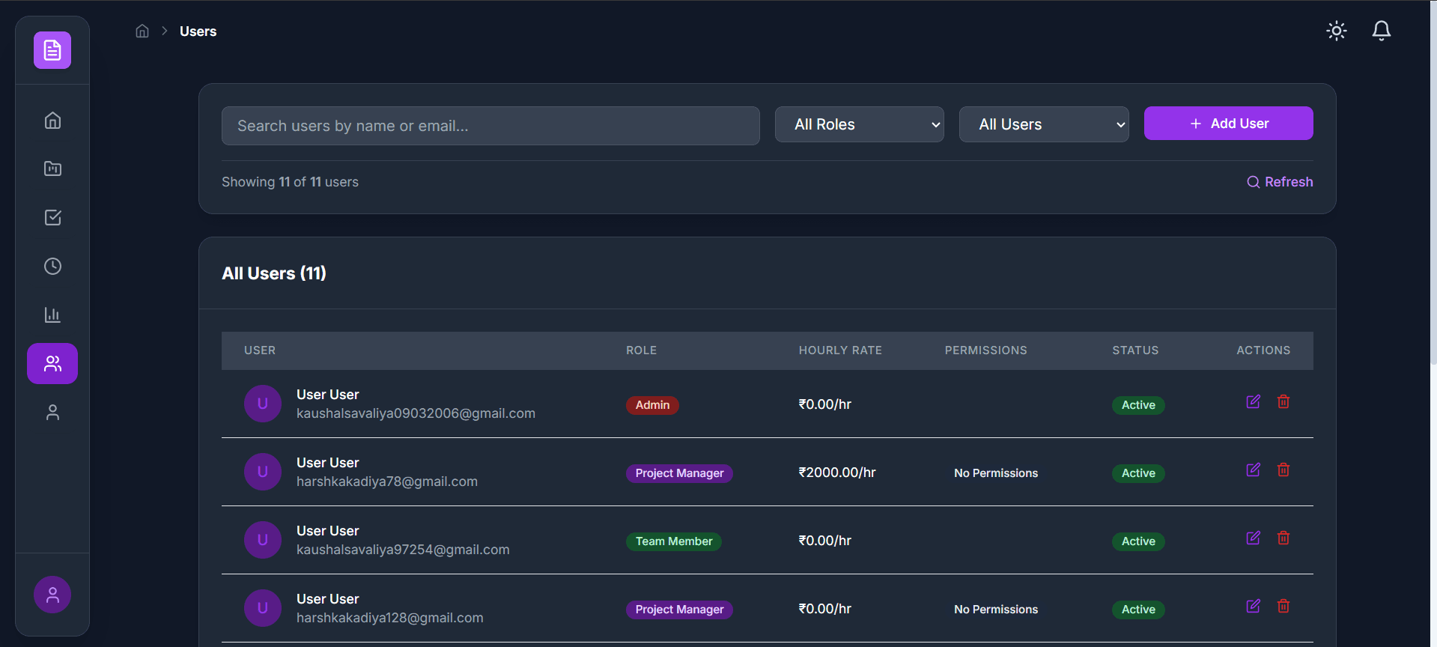The image size is (1437, 647).
Task: Click email kaushalsavaliya97254@gmail.com
Action: (x=403, y=550)
